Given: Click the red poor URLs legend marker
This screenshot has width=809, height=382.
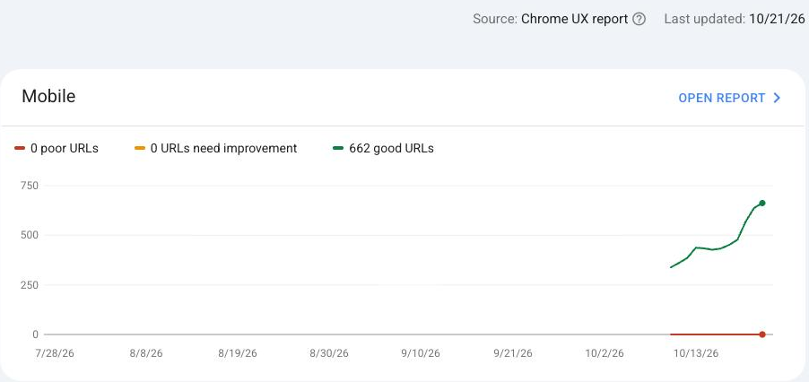Looking at the screenshot, I should (20, 149).
